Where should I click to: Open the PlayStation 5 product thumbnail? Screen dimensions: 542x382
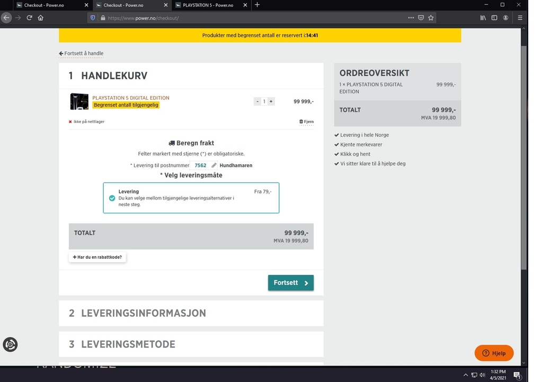(79, 101)
